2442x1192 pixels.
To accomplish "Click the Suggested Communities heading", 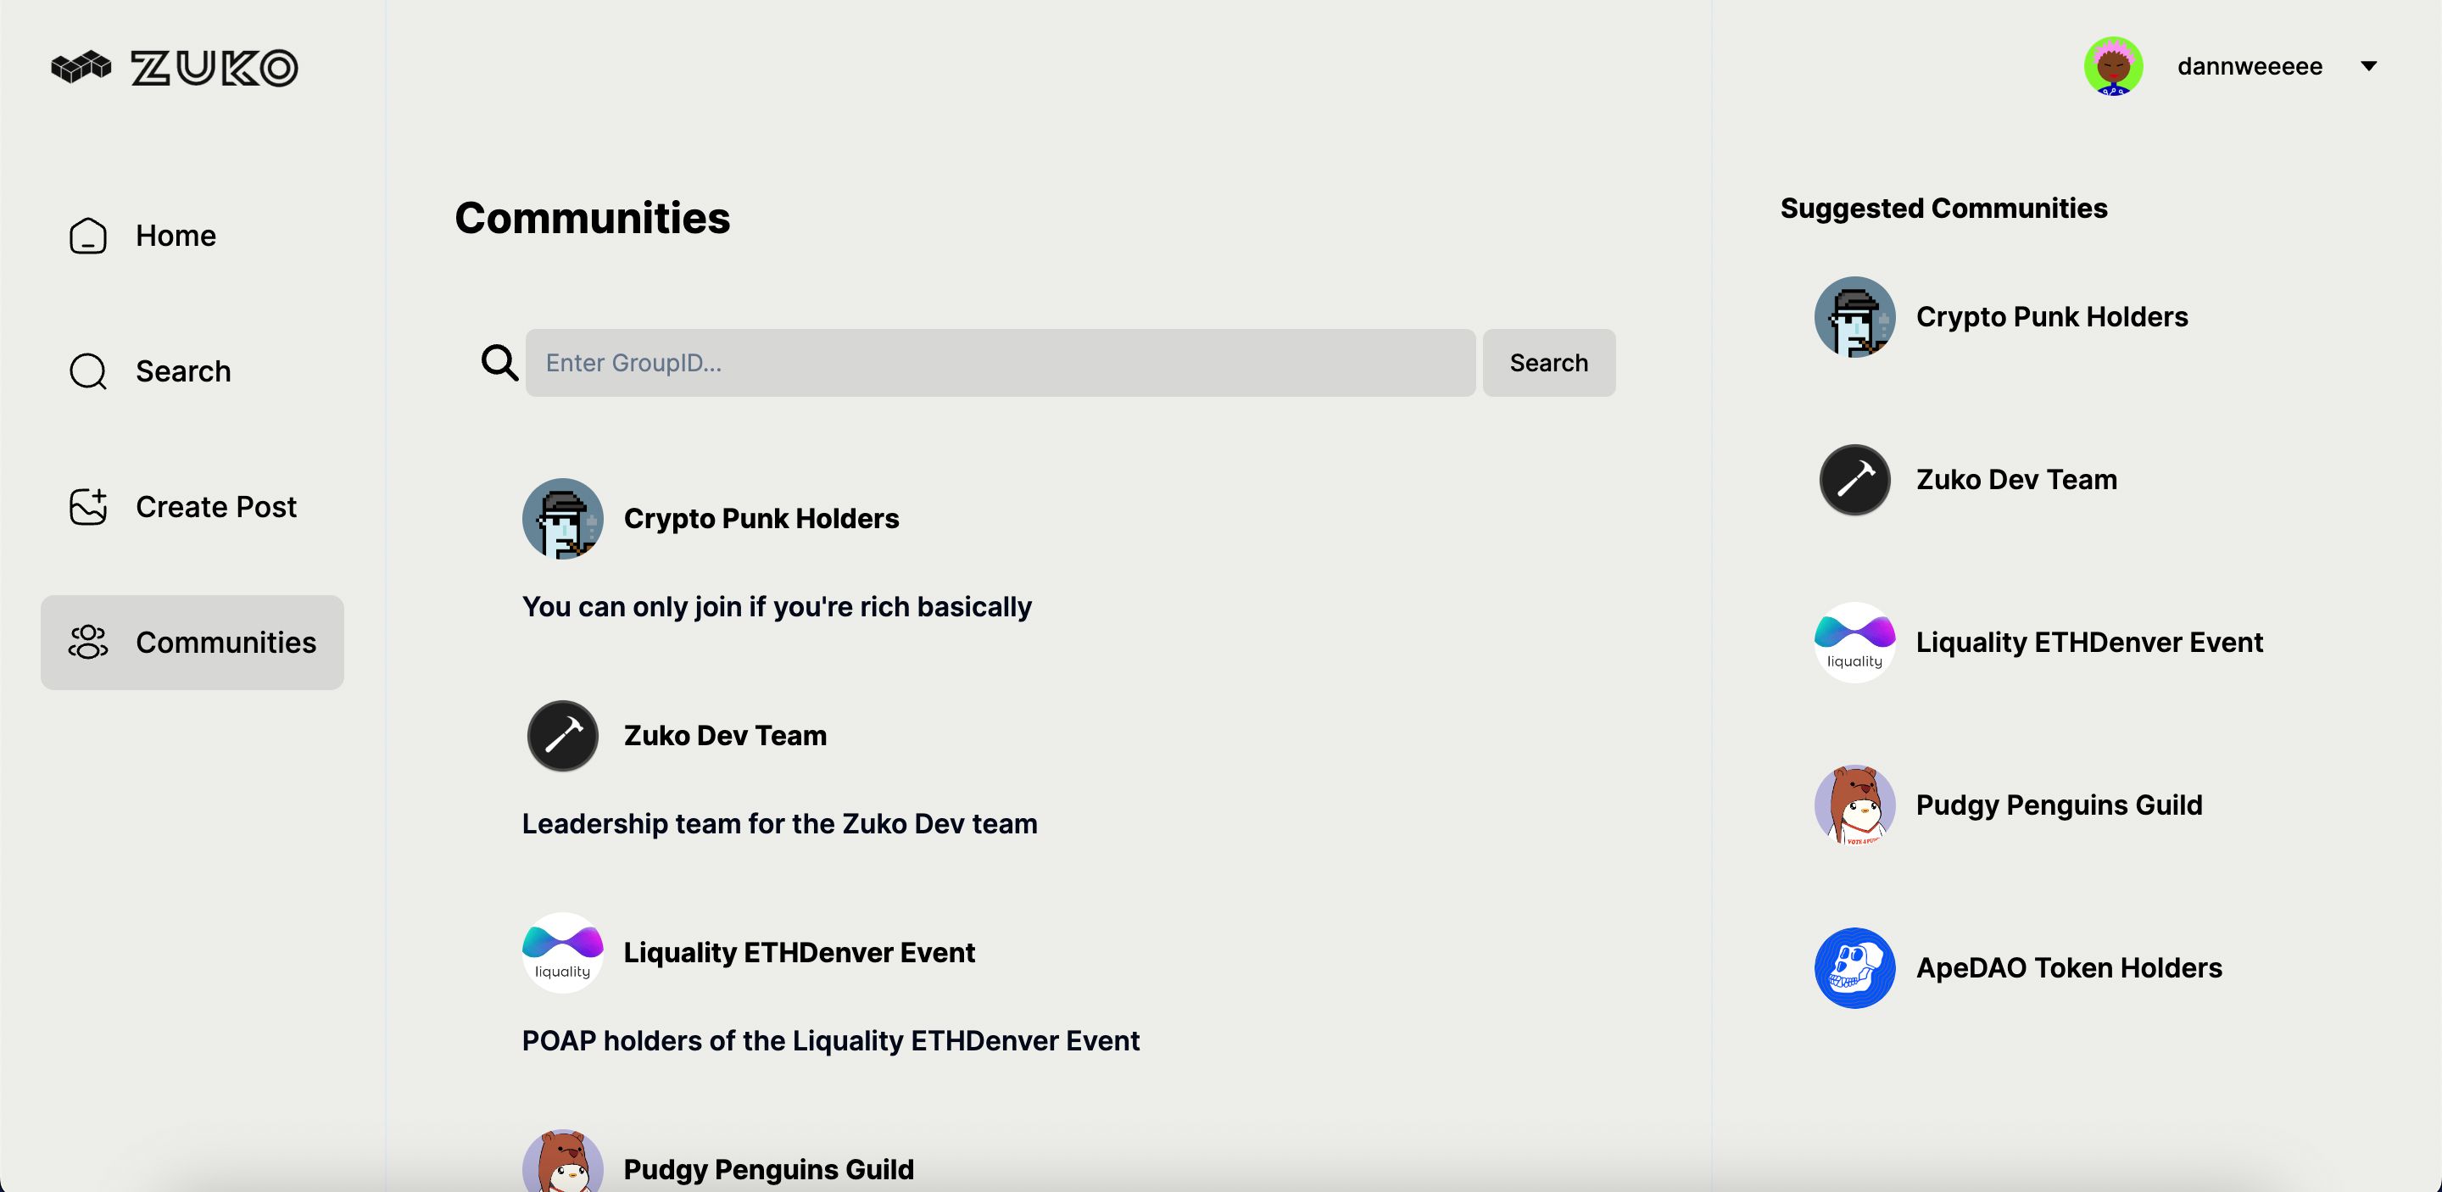I will click(x=1943, y=209).
